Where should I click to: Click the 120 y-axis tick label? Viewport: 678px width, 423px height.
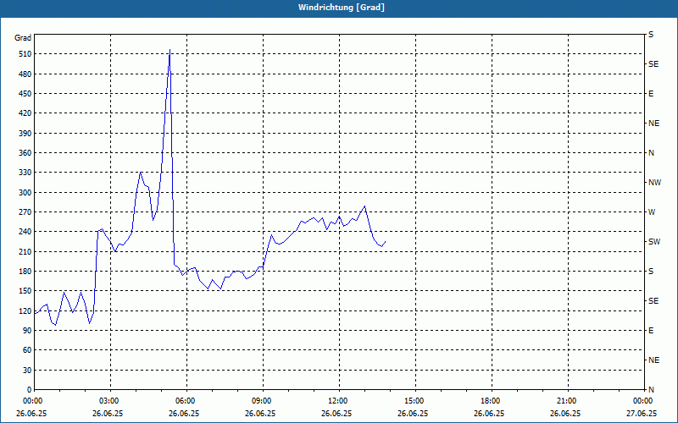[25, 310]
